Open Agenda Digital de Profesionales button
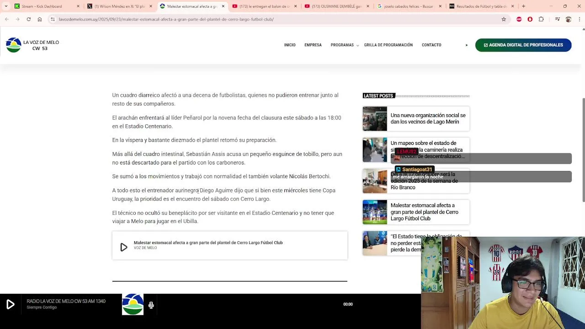 click(x=523, y=45)
